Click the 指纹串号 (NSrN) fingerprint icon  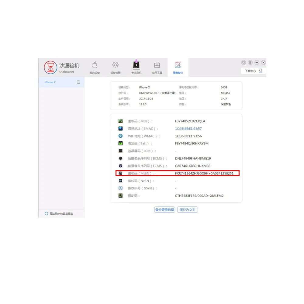click(x=121, y=188)
